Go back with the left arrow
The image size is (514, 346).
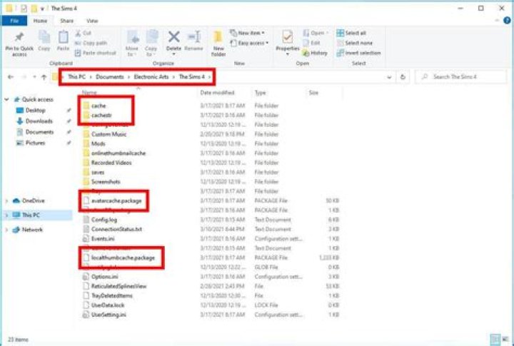click(x=11, y=77)
